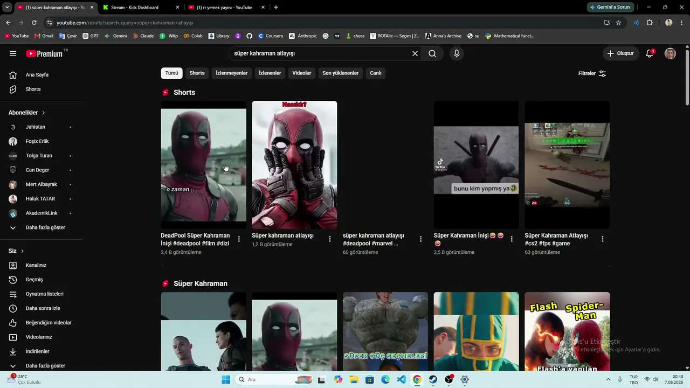Click the YouTube Premium logo

point(44,53)
